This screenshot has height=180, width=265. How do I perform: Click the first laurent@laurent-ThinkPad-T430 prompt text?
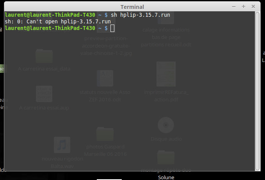[x=50, y=15]
